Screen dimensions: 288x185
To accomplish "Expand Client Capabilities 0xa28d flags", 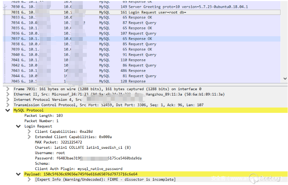I will tap(29, 131).
